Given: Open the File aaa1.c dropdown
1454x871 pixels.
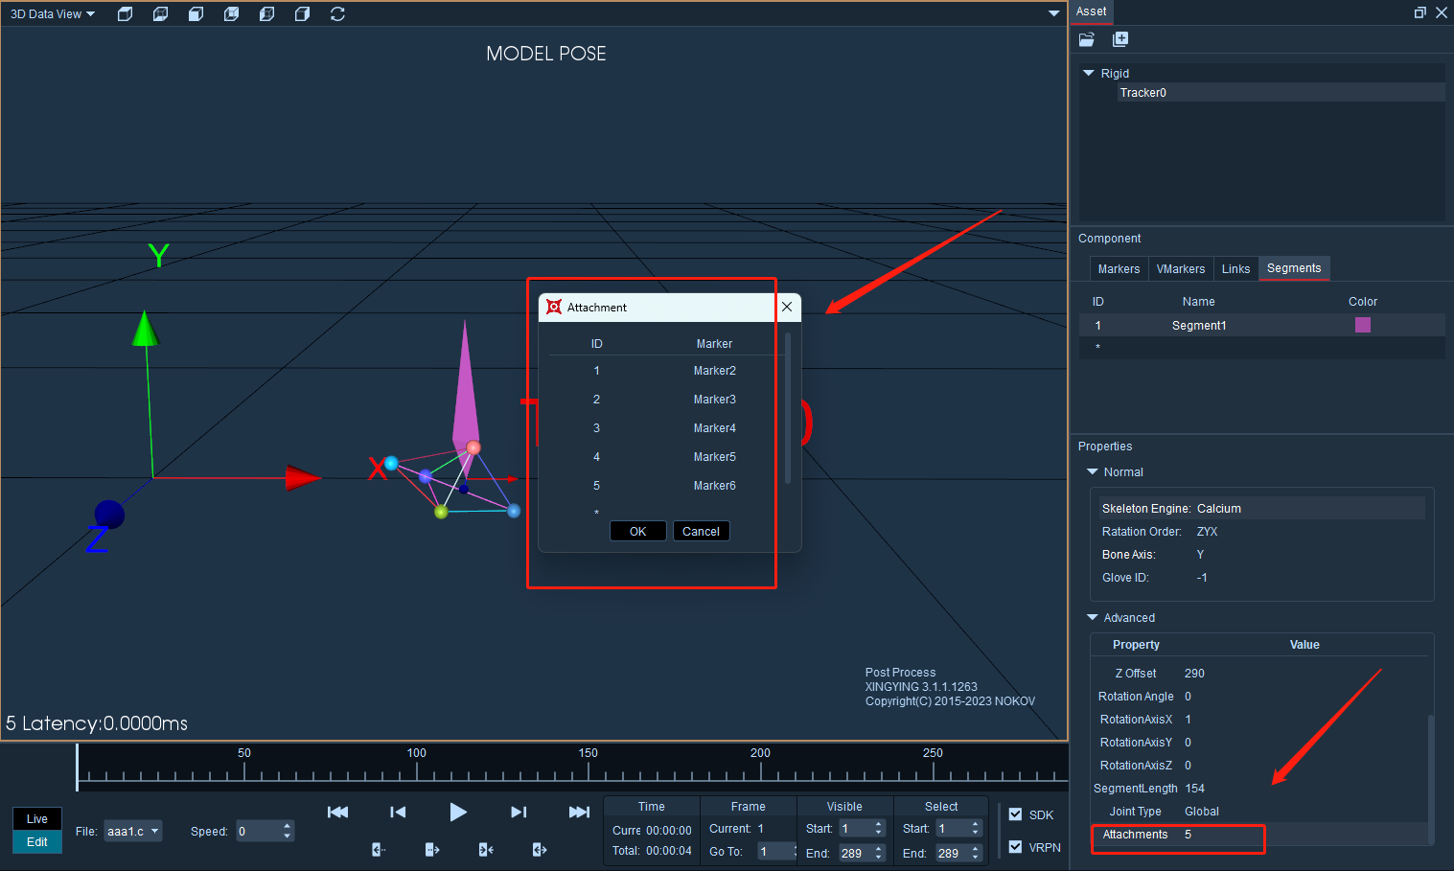Looking at the screenshot, I should pos(133,832).
